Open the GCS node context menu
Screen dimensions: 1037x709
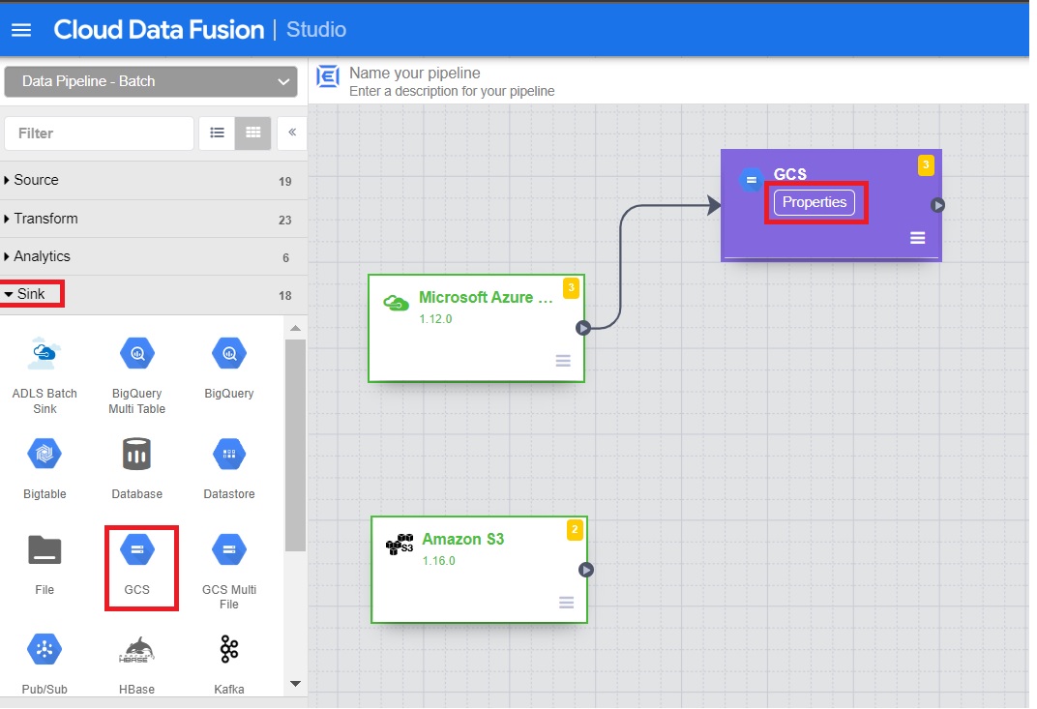point(917,237)
